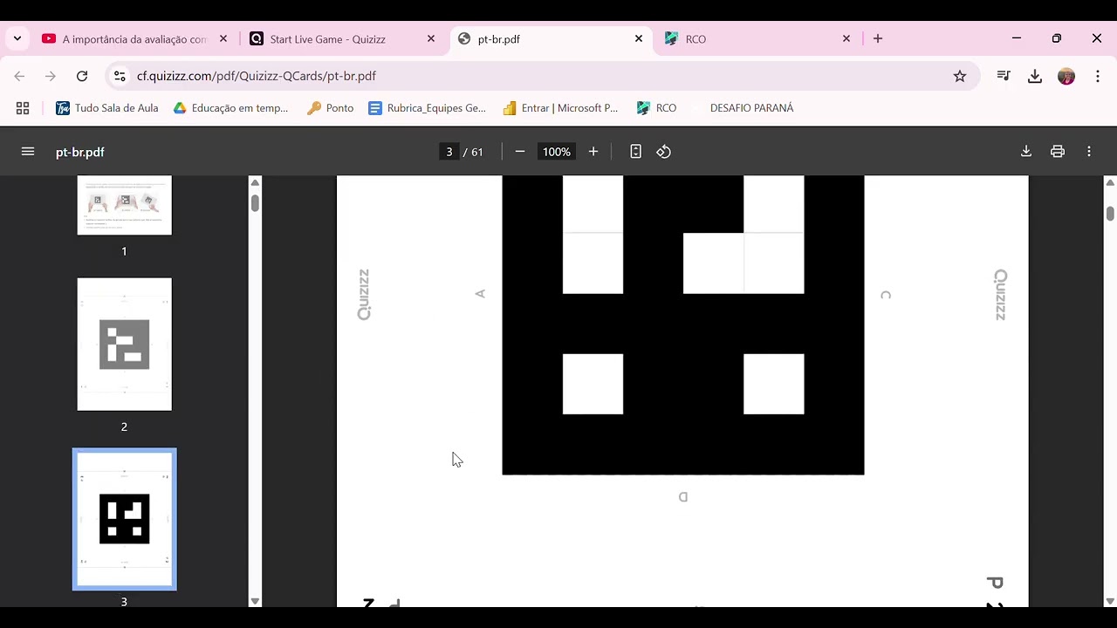
Task: Open Entrar | Microsoft P... bookmark
Action: pyautogui.click(x=560, y=108)
